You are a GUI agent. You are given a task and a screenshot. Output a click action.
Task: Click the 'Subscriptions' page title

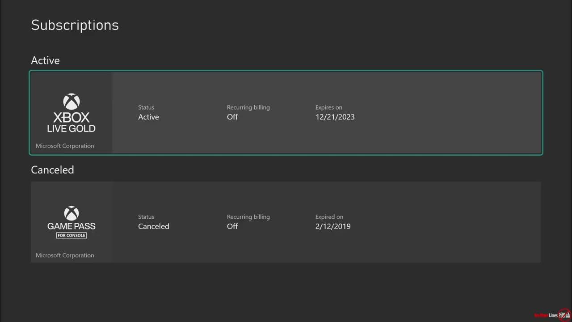pos(75,25)
